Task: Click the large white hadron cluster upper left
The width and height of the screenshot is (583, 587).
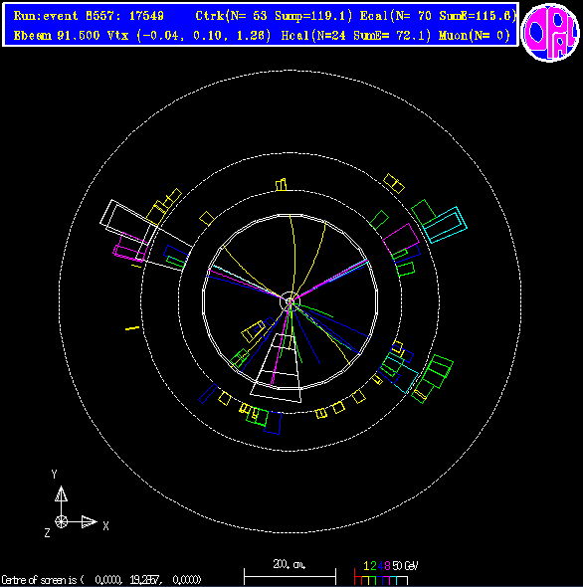Action: [146, 235]
